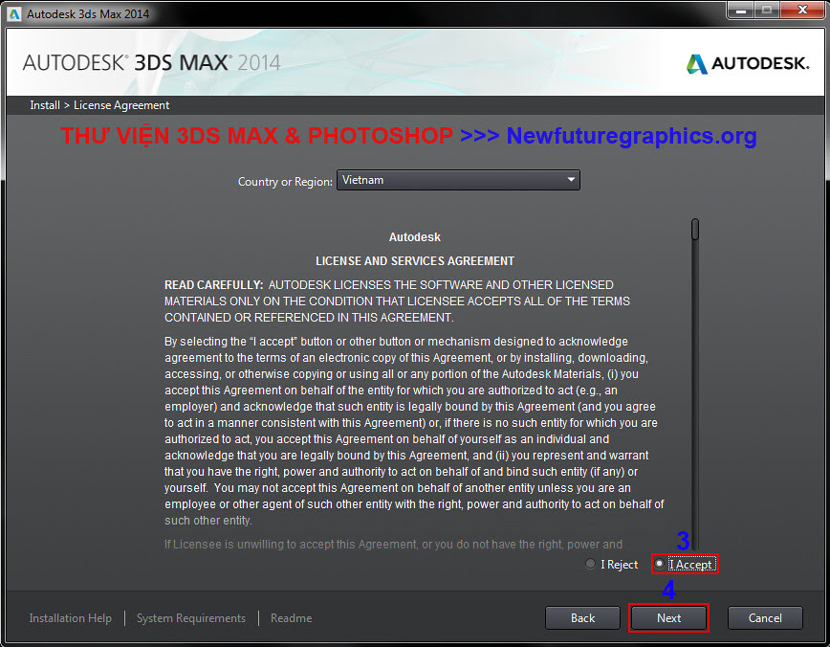Click the Next button
830x647 pixels.
click(x=668, y=618)
